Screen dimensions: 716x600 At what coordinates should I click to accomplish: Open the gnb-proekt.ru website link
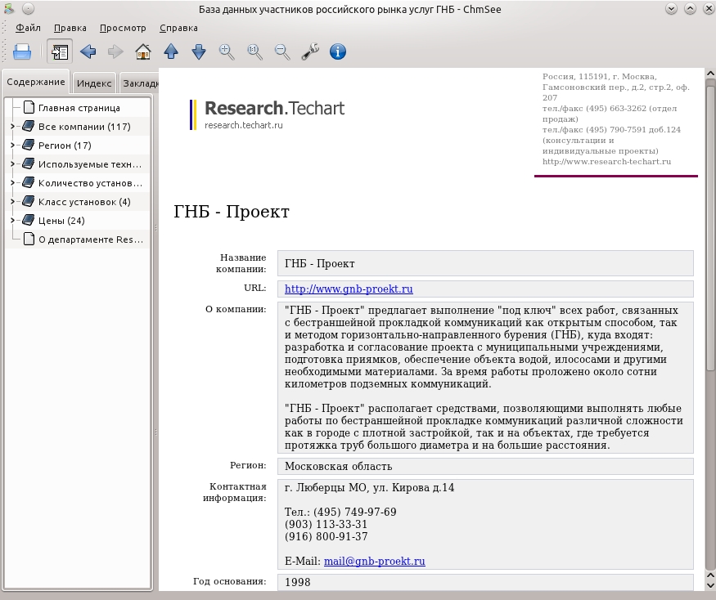click(x=349, y=289)
